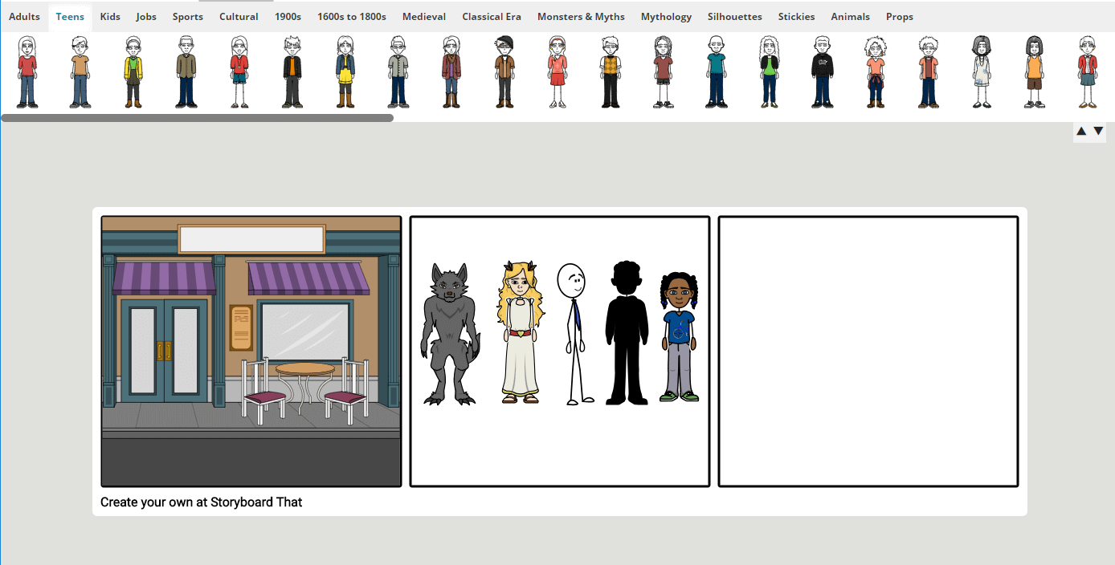Select the stick figure with tie
The height and width of the screenshot is (565, 1115).
pos(575,334)
